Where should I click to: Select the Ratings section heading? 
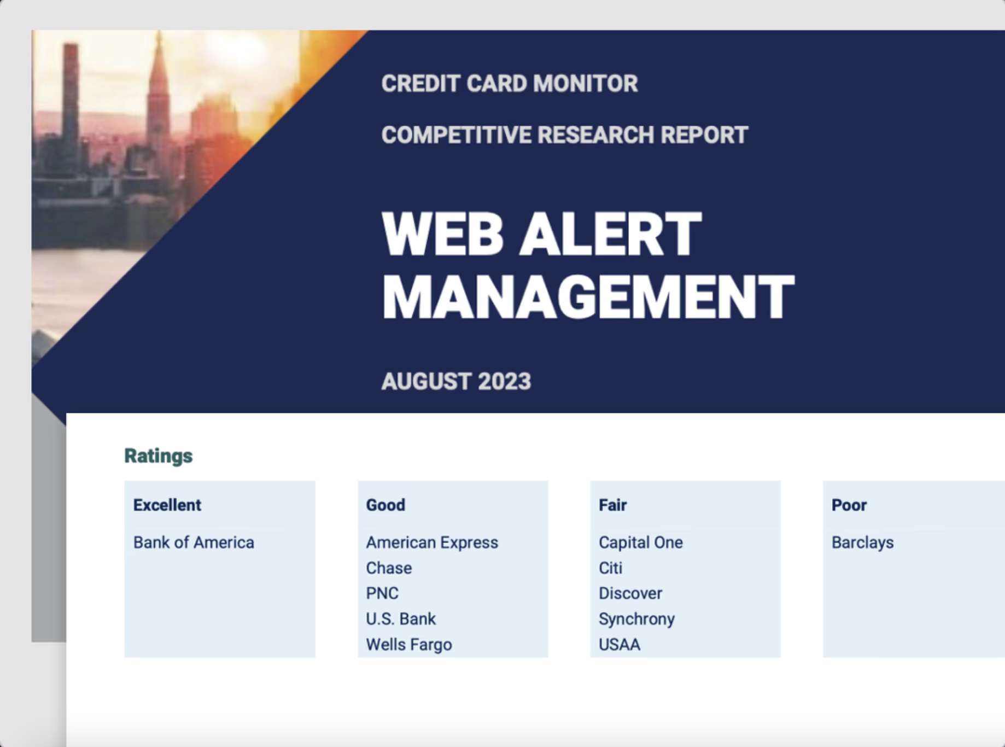(158, 456)
